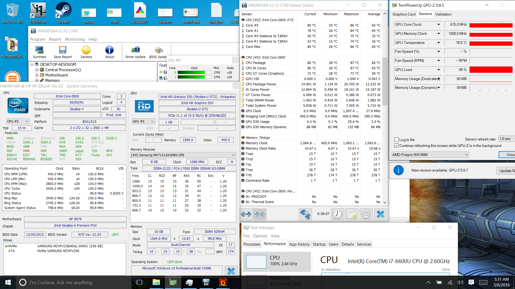Viewport: 515px width, 289px height.
Task: Uncheck Continue refreshing in background checkbox
Action: pyautogui.click(x=396, y=146)
